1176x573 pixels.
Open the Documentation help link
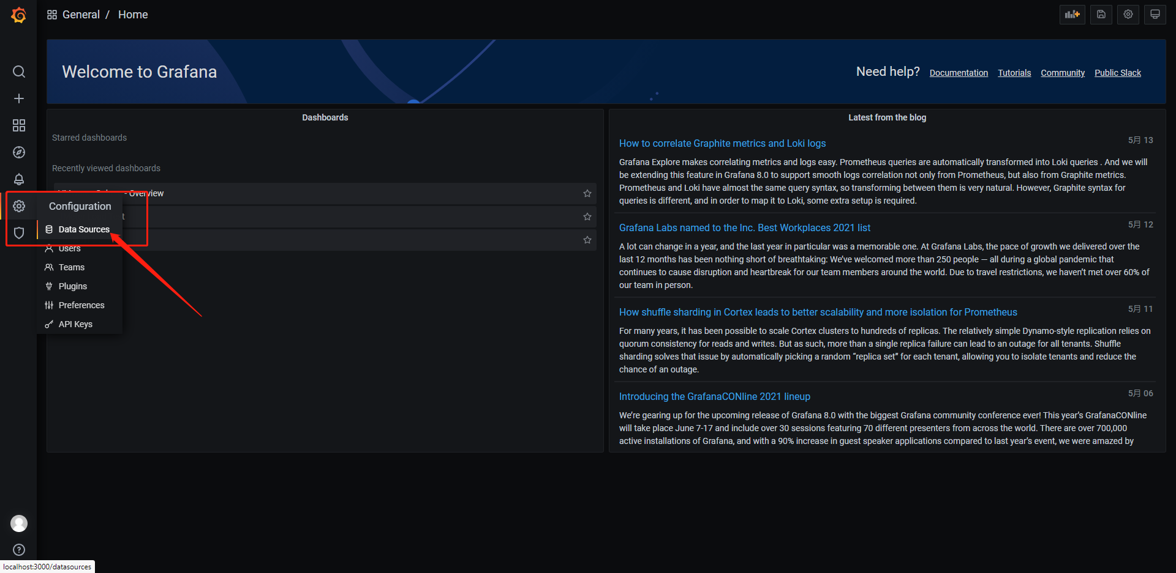(959, 73)
